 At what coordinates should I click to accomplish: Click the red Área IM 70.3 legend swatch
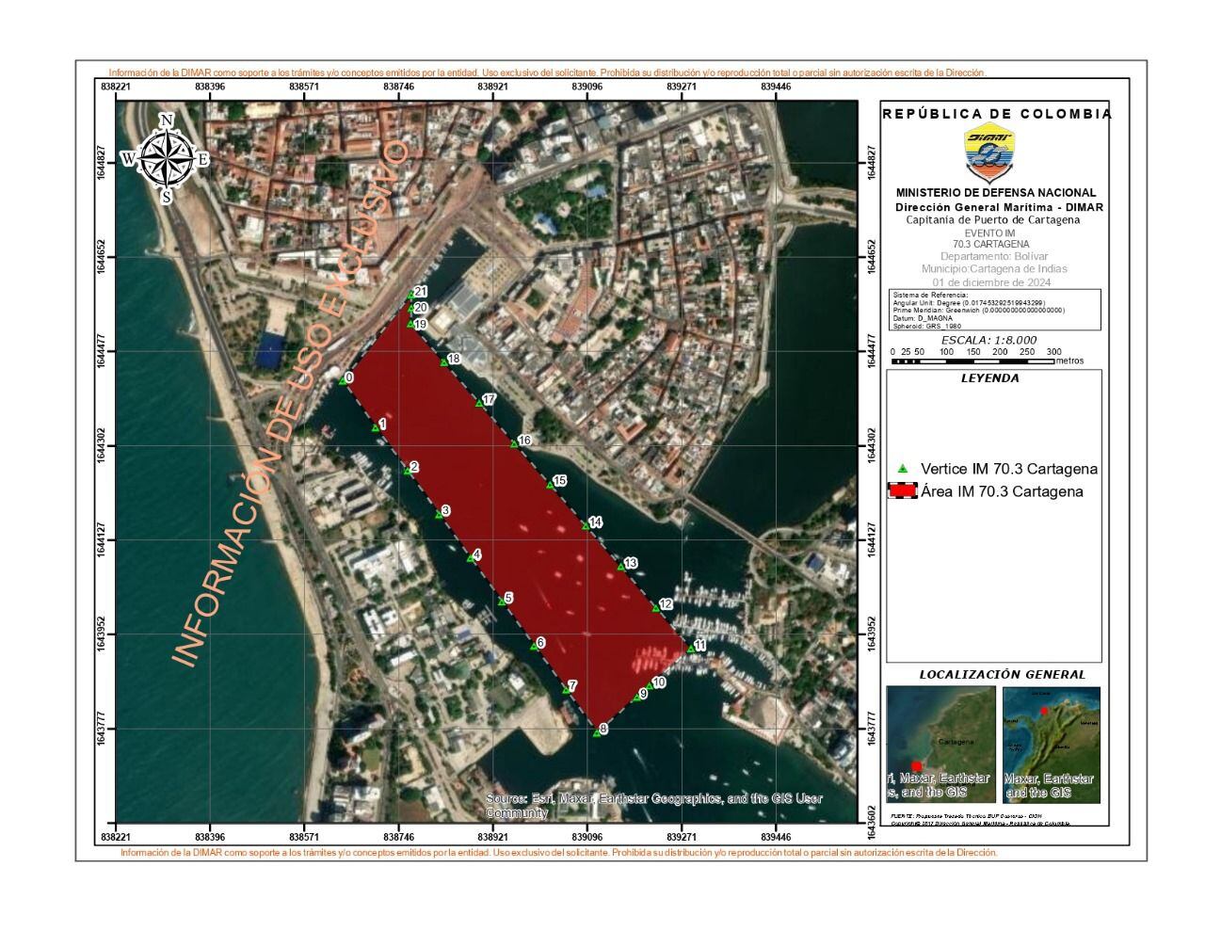tap(903, 491)
